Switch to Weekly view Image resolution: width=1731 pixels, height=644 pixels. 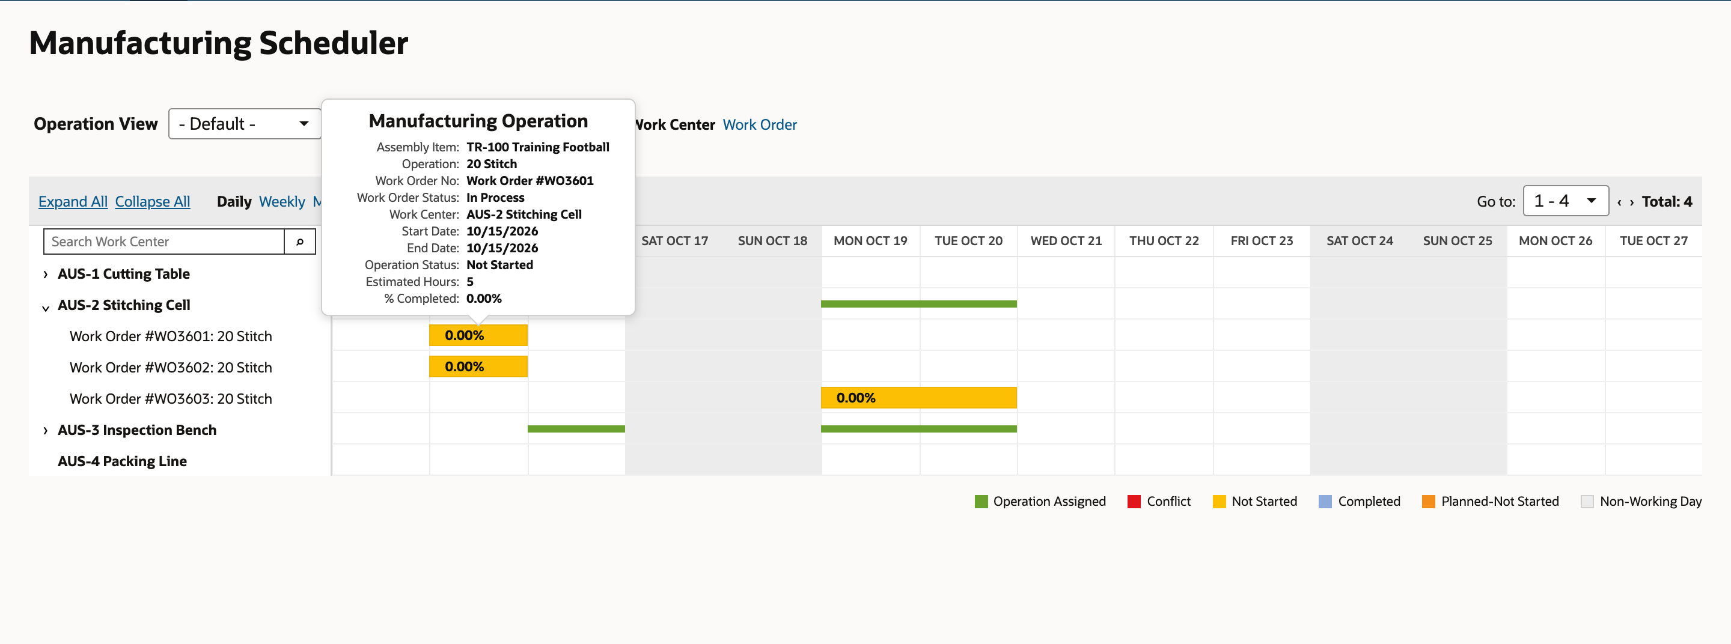281,201
